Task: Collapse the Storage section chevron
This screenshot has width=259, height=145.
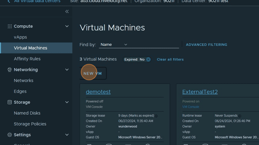Action: tap(67, 102)
